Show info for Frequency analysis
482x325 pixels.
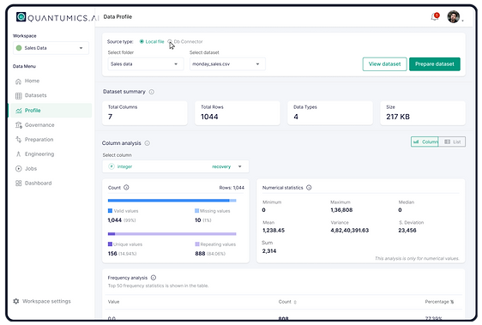tap(154, 277)
